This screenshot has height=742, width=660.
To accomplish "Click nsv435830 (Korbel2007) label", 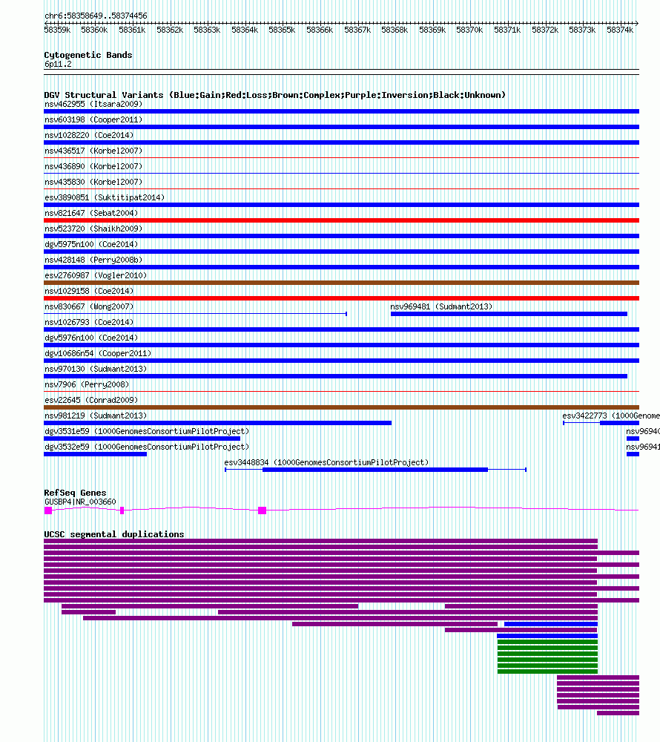I will point(93,183).
